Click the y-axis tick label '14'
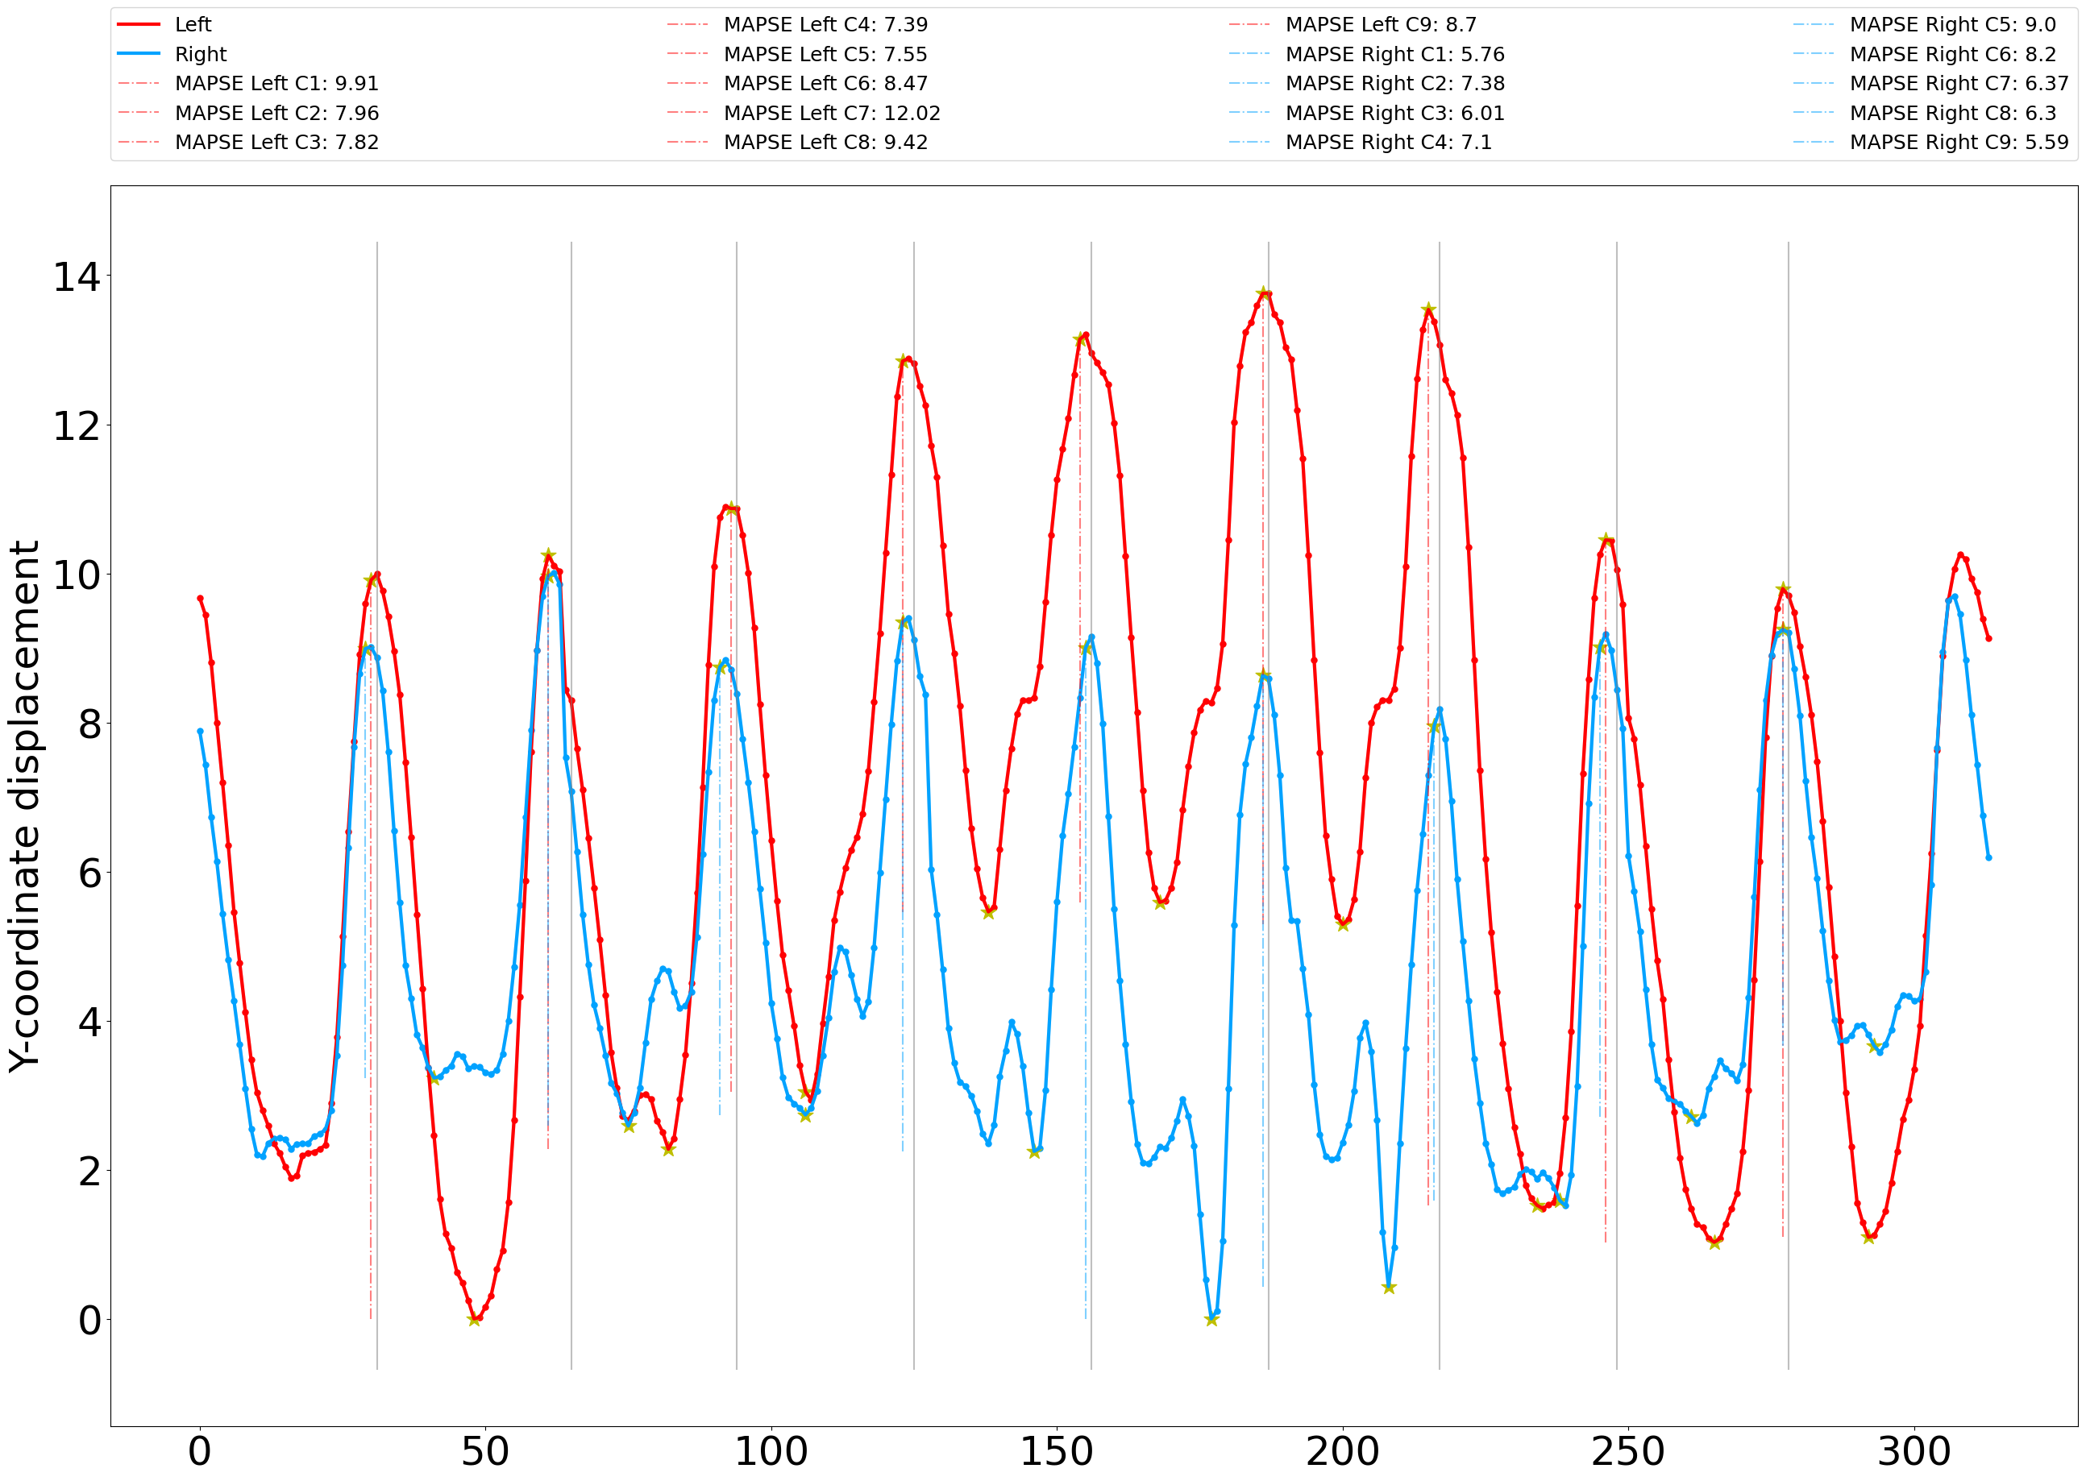 (77, 276)
